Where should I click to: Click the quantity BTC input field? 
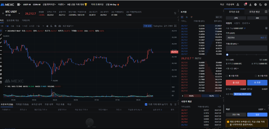(x=246, y=48)
